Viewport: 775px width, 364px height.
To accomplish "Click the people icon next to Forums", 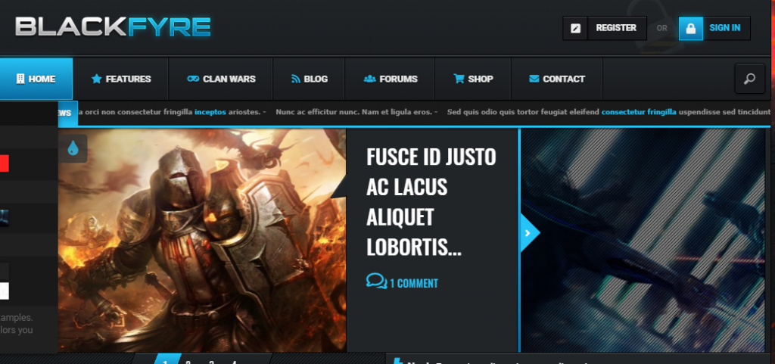I will click(x=369, y=79).
